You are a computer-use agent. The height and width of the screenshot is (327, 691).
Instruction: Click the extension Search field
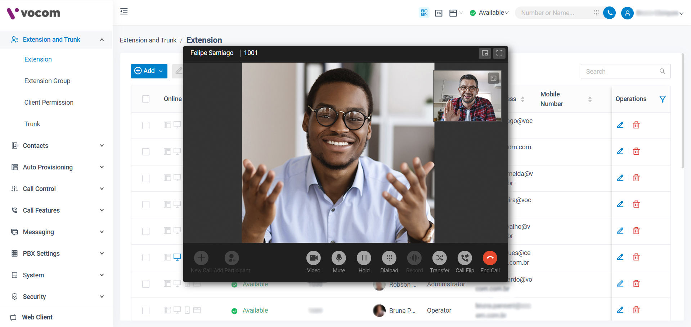pos(621,72)
